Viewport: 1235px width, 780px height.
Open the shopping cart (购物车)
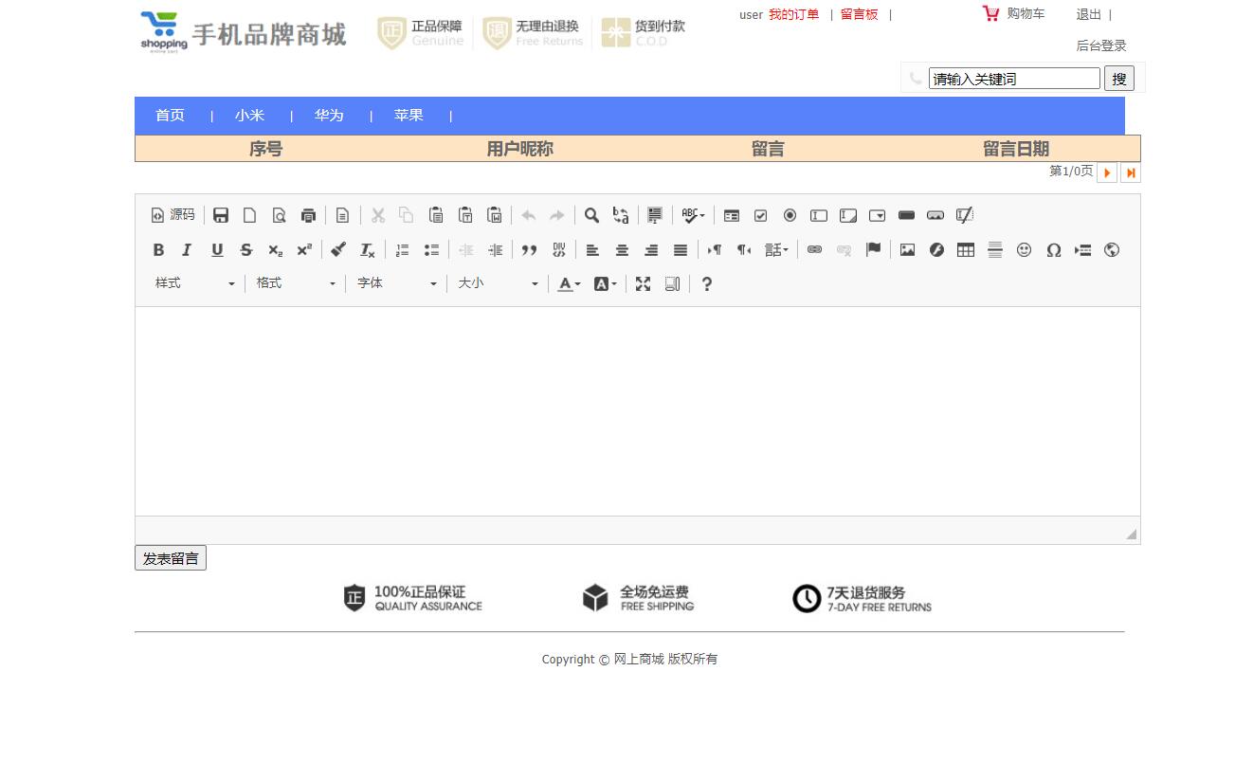click(x=1026, y=13)
